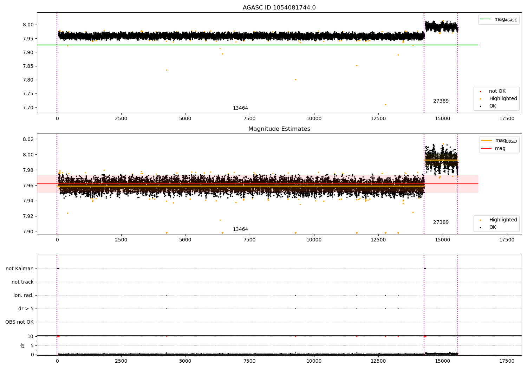Click the '8.02' y-tick in the middle plot
The height and width of the screenshot is (369, 527).
29,139
